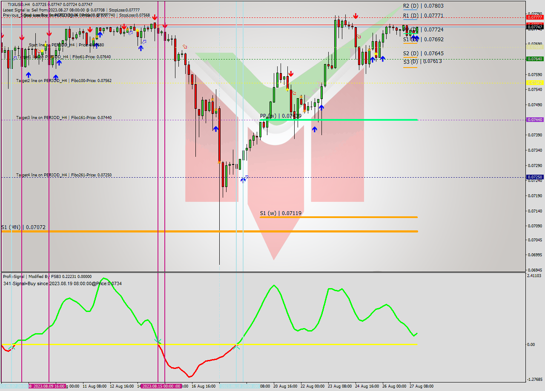Image resolution: width=545 pixels, height=391 pixels.
Task: Click the Target4 line Fibo261-Price 0.07250 label
Action: 64,175
